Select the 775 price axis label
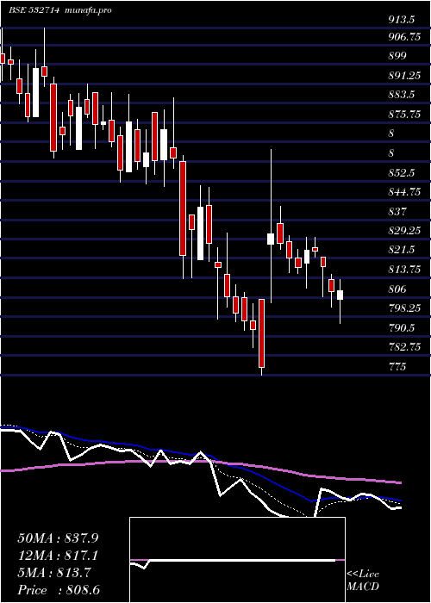The height and width of the screenshot is (603, 431). pos(397,366)
